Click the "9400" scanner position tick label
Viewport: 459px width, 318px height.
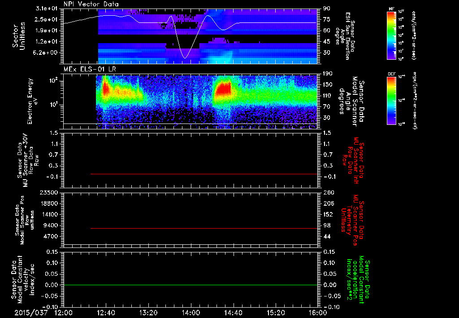coord(50,225)
